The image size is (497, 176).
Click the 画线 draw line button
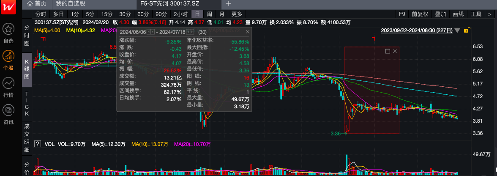[458, 14]
